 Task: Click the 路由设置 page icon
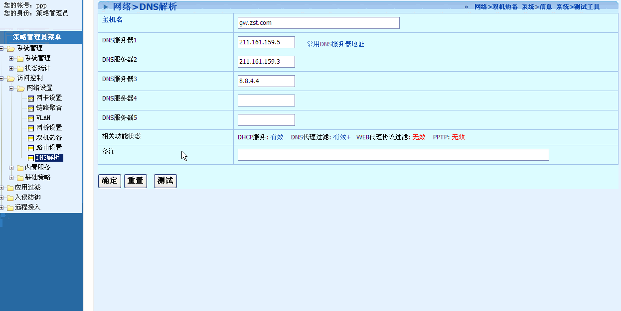[x=31, y=148]
